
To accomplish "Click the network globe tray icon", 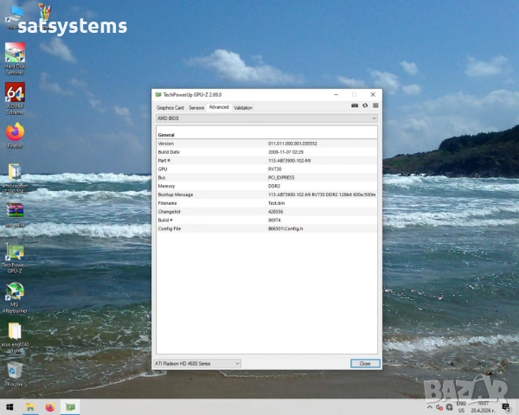I will (449, 407).
